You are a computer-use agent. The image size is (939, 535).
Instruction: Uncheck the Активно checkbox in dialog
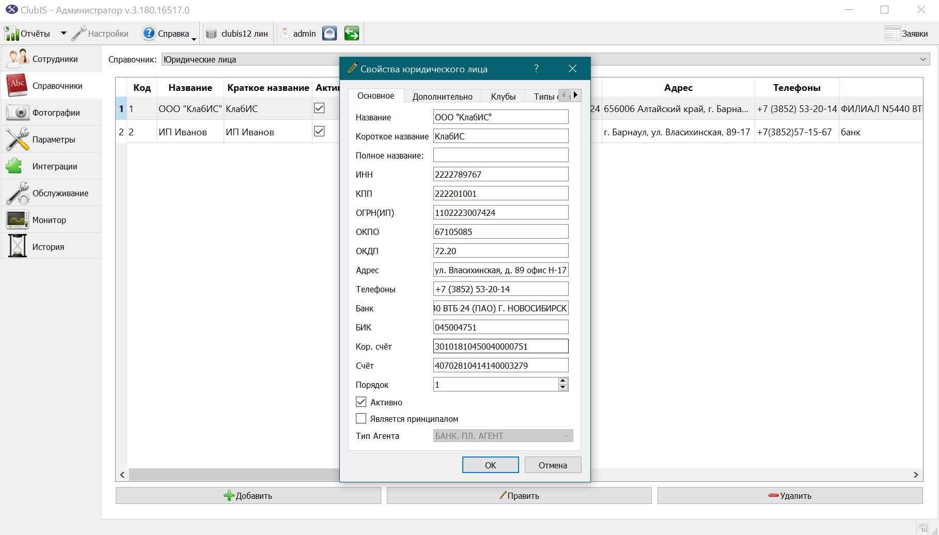[361, 402]
